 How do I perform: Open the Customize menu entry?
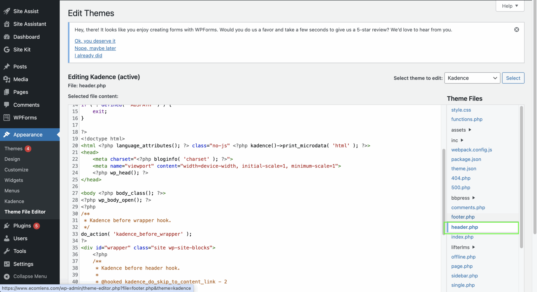click(16, 169)
